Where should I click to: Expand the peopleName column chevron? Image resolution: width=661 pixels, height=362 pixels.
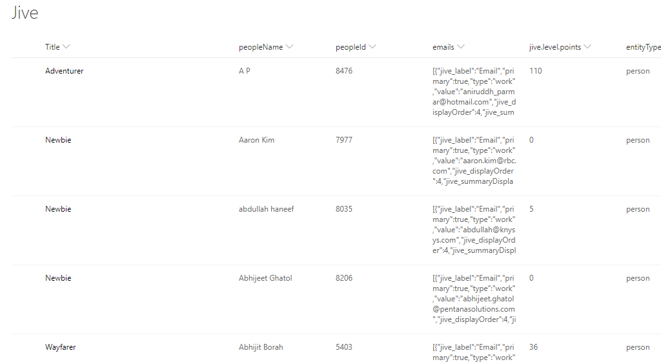289,47
